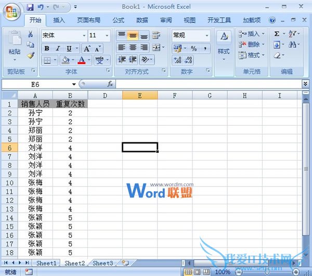This screenshot has height=276, width=312.
Task: Open the font size dropdown 11
Action: tap(107, 35)
